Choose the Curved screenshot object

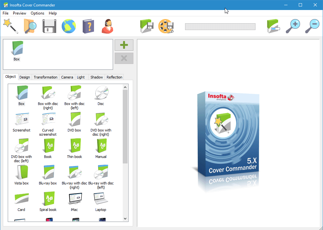coord(48,124)
